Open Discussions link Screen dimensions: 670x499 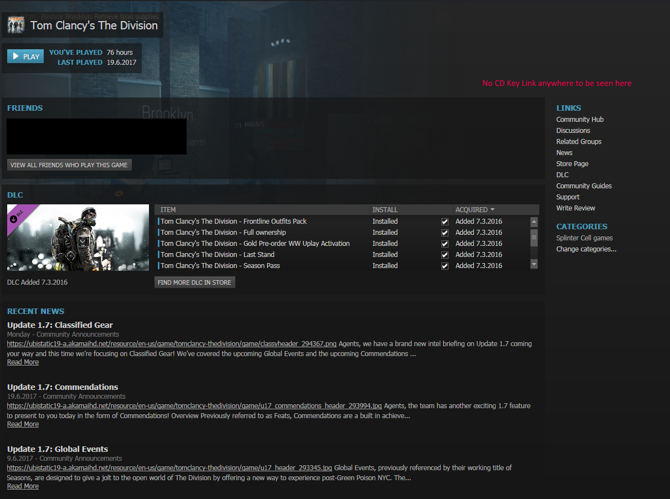point(573,131)
